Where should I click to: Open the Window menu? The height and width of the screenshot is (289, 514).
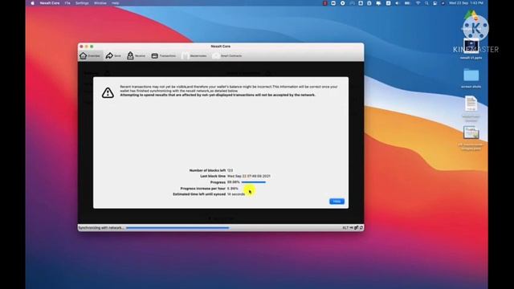(100, 3)
